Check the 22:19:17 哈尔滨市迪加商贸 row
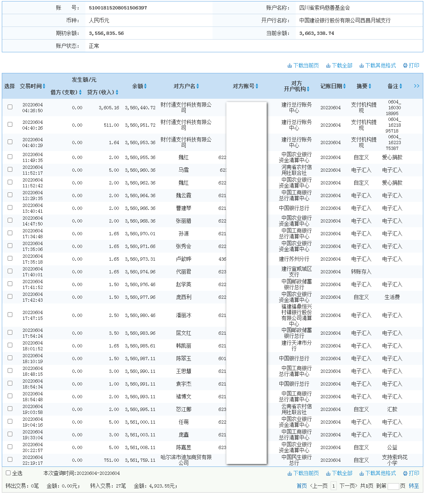This screenshot has height=493, width=424. pos(10,460)
